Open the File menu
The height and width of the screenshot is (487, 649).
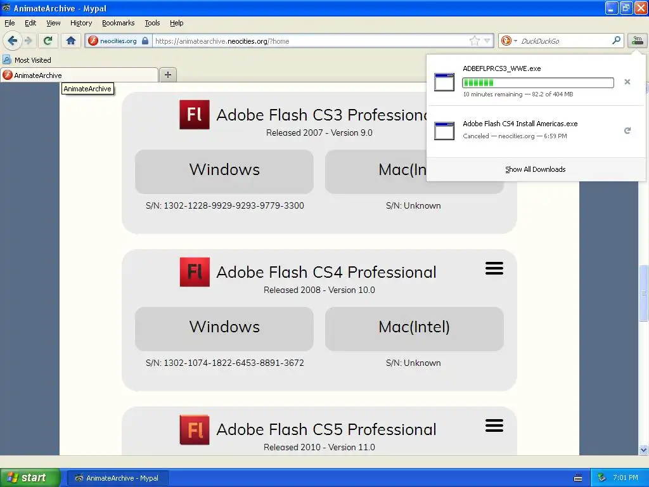pyautogui.click(x=10, y=23)
